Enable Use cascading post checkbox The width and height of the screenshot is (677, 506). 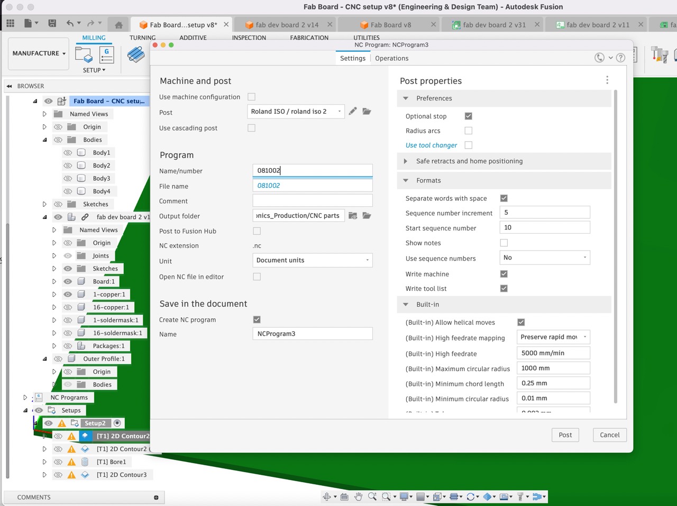tap(252, 128)
